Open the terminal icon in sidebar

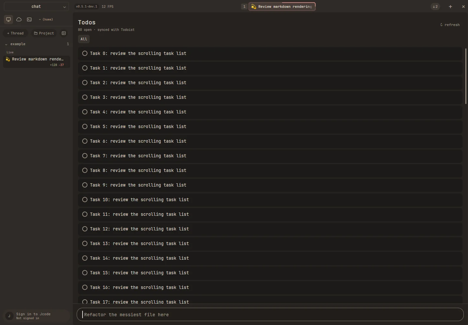29,19
